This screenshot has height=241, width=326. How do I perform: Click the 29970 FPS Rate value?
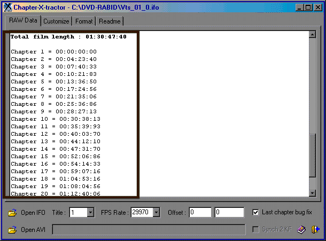(141, 212)
